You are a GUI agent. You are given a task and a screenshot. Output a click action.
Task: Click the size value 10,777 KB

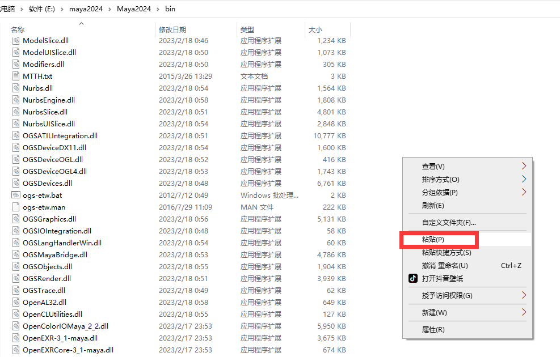tap(330, 136)
